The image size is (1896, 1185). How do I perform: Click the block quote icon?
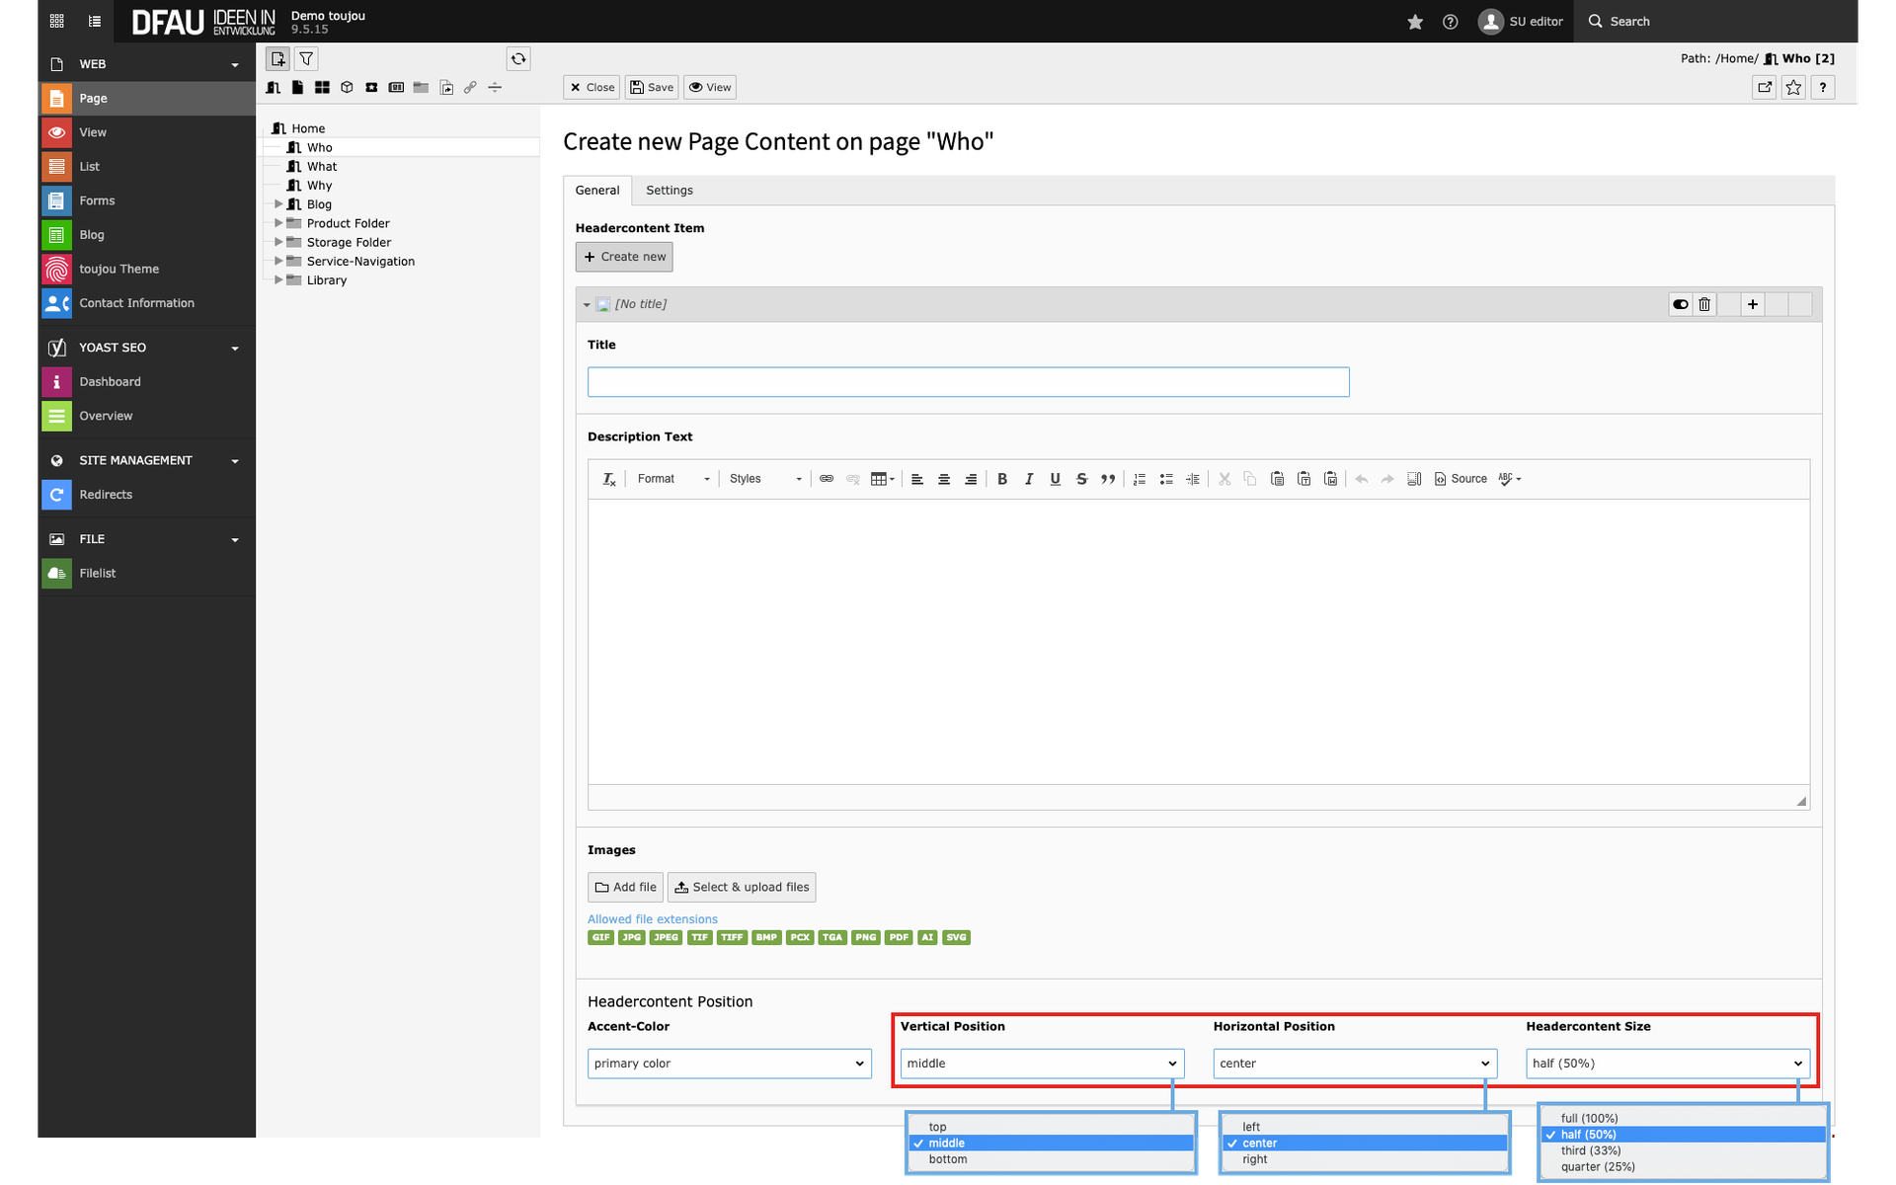[x=1108, y=479]
